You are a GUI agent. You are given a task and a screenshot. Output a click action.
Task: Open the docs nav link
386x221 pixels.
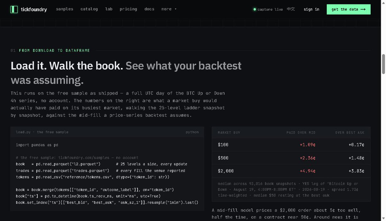click(x=149, y=9)
